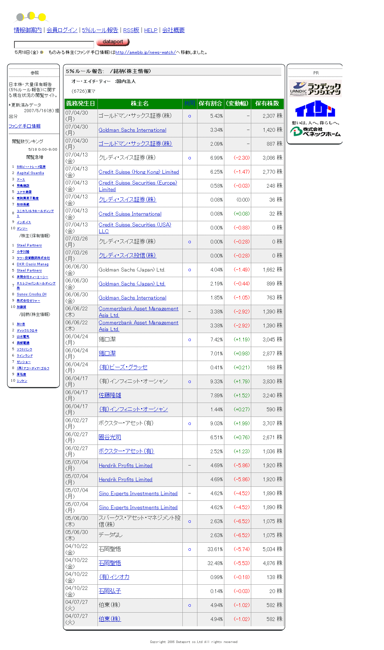Open Credit Suisse International shareholder link
Screen dimensions: 384x650
130,214
